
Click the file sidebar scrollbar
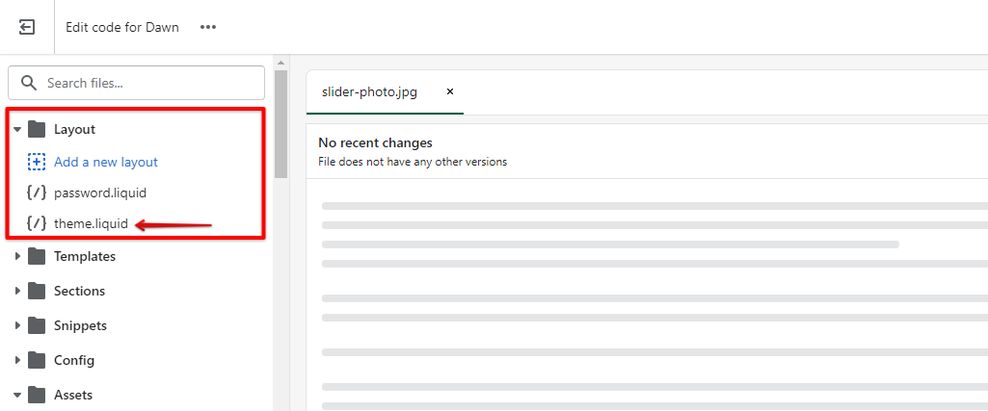coord(280,125)
